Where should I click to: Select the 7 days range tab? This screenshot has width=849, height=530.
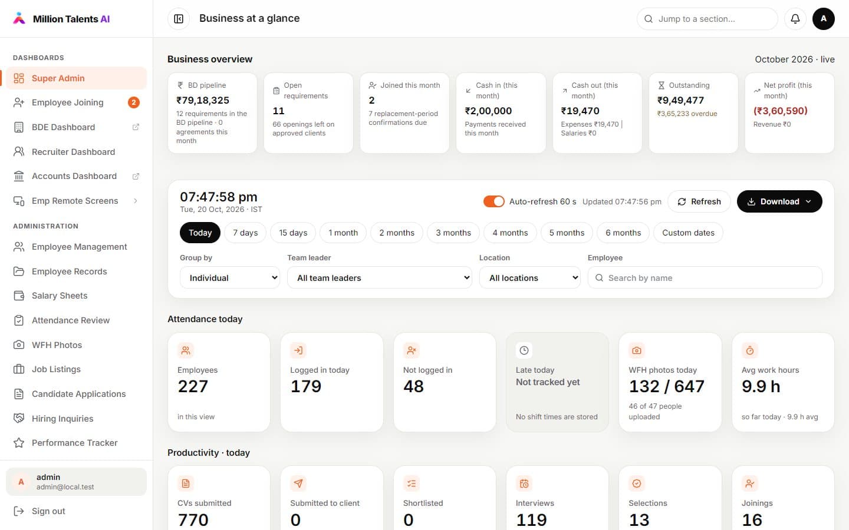245,233
